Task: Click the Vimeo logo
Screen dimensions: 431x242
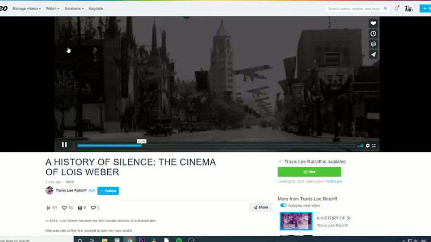Action: point(4,9)
